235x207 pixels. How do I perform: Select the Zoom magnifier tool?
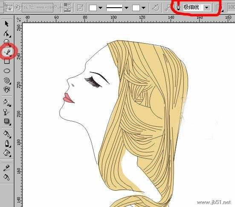point(7,43)
